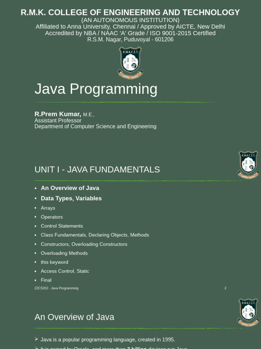The height and width of the screenshot is (349, 261).
Task: Click the slide page number 2
Action: 225,288
